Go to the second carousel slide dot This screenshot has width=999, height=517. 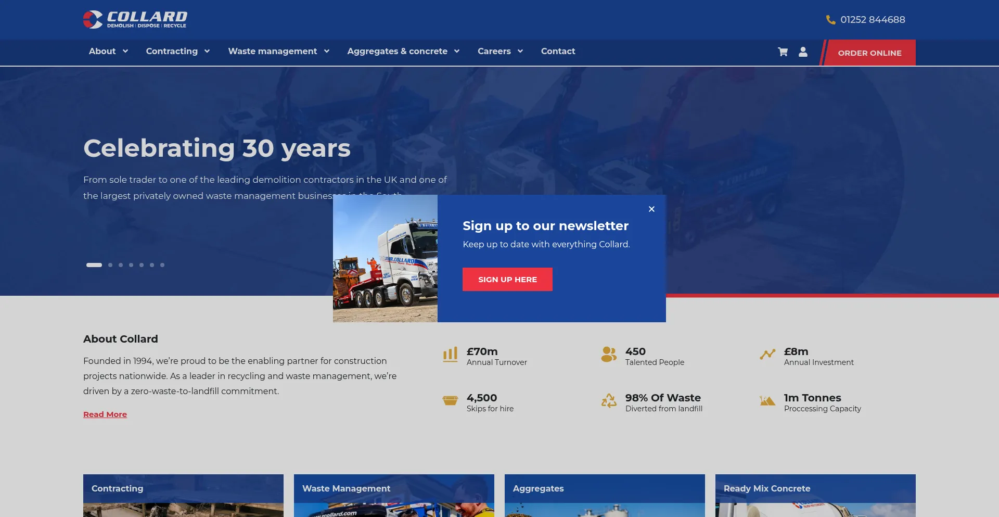tap(110, 265)
